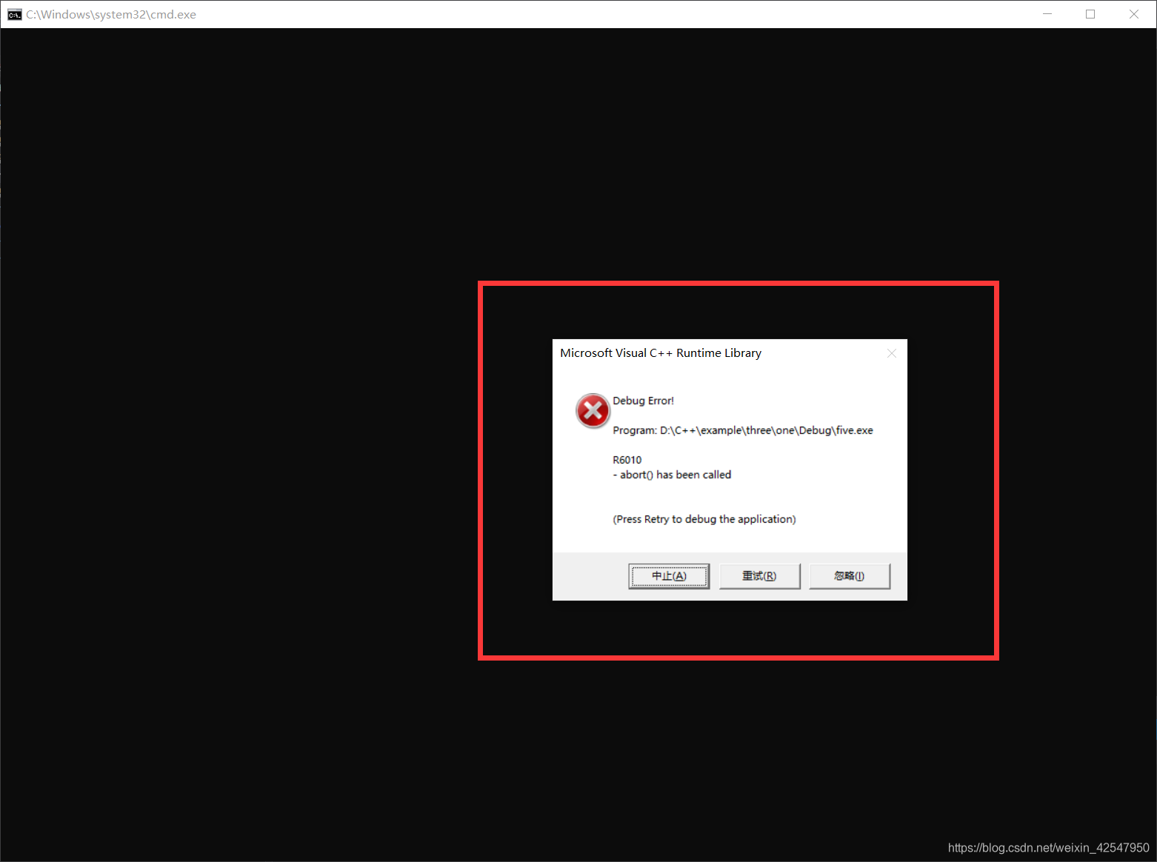Click the 重试(R) retry button
The width and height of the screenshot is (1157, 862).
759,576
